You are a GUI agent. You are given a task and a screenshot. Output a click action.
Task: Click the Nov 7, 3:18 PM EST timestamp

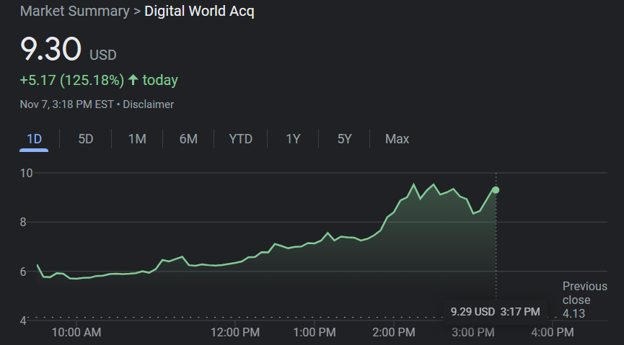pos(66,104)
